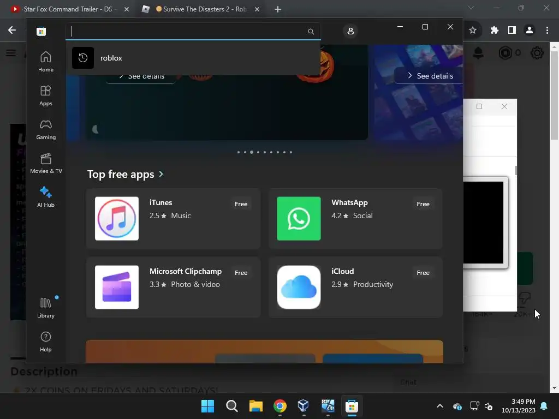Close the Star Fox Command Trailer tab
This screenshot has width=559, height=419.
pos(127,9)
